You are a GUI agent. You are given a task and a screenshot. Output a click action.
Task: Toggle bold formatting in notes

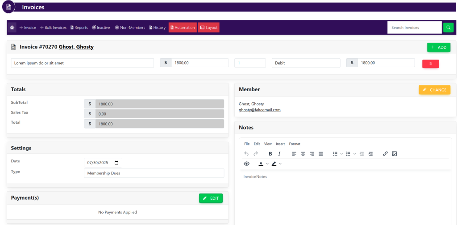[270, 154]
